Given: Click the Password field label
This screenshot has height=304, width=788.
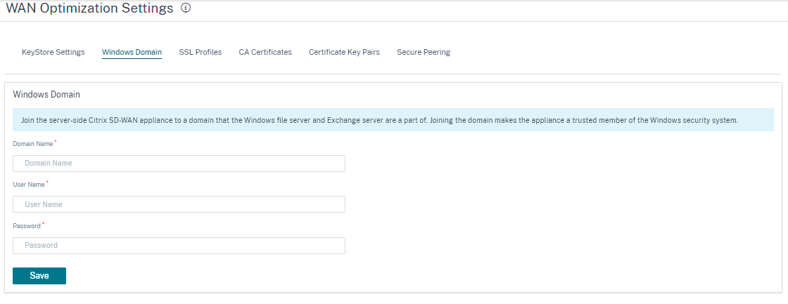Looking at the screenshot, I should point(27,226).
